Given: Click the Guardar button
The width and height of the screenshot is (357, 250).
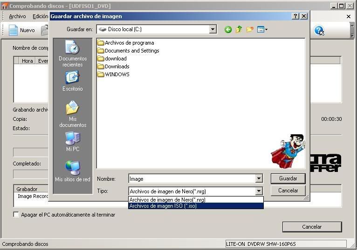Looking at the screenshot, I should tap(288, 178).
